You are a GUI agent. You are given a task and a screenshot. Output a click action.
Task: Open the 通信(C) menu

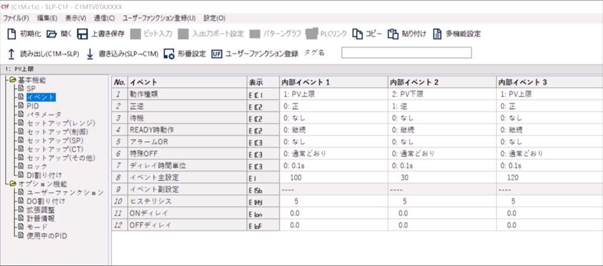(105, 18)
